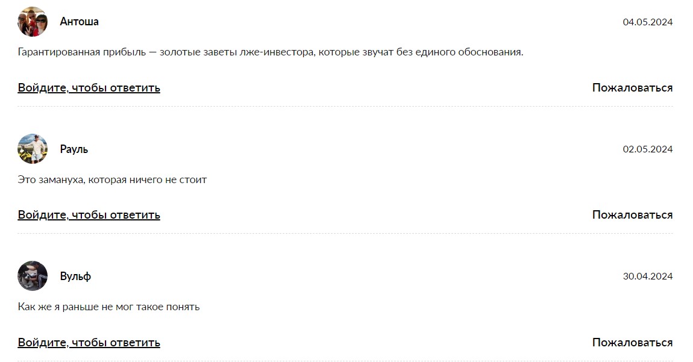Click the date 30.04.2024
This screenshot has height=362, width=693.
pos(647,276)
